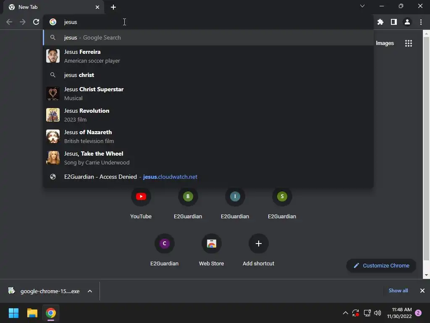Open the Extensions puzzle icon
The height and width of the screenshot is (323, 430).
point(380,22)
